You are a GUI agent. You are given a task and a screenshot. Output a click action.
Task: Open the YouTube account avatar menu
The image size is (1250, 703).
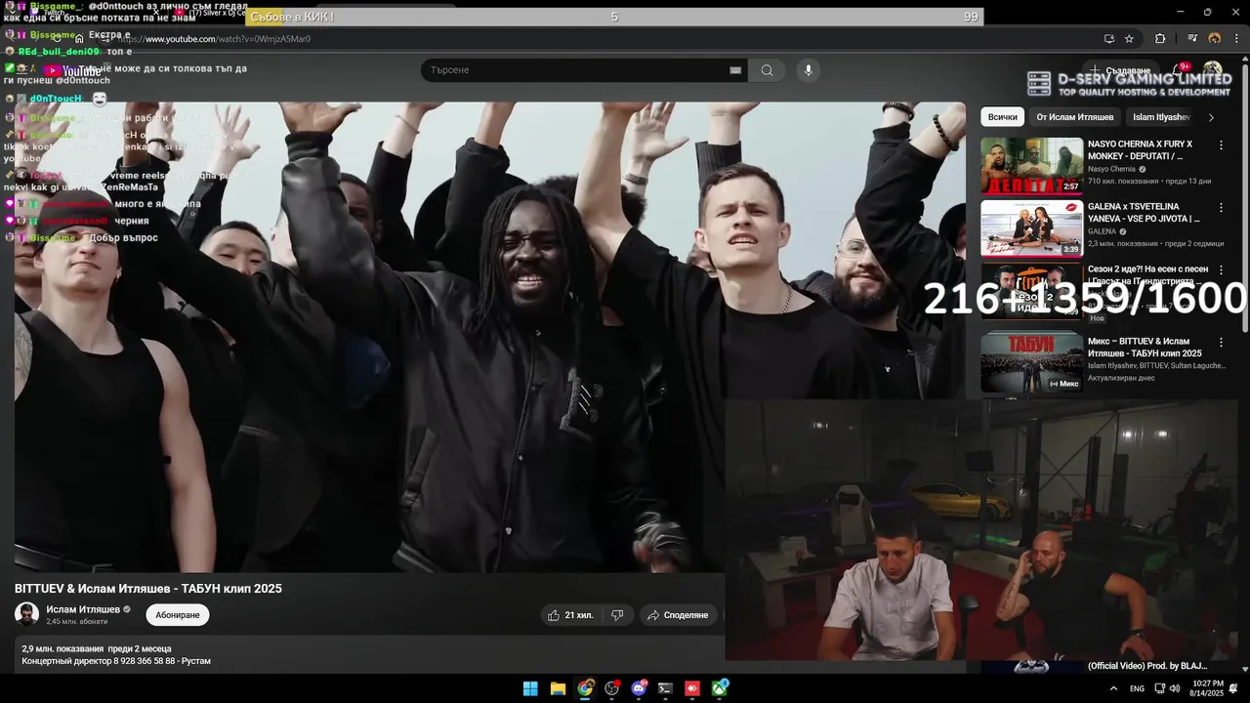1213,70
